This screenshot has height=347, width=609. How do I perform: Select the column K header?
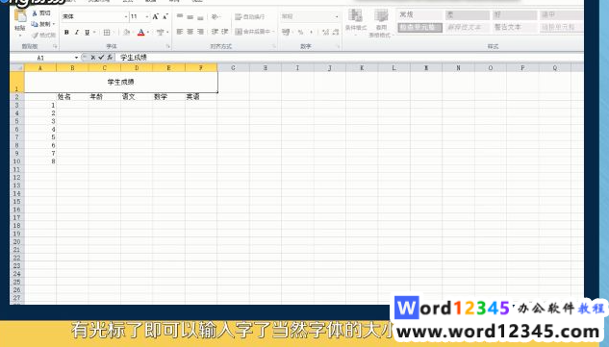(x=362, y=68)
